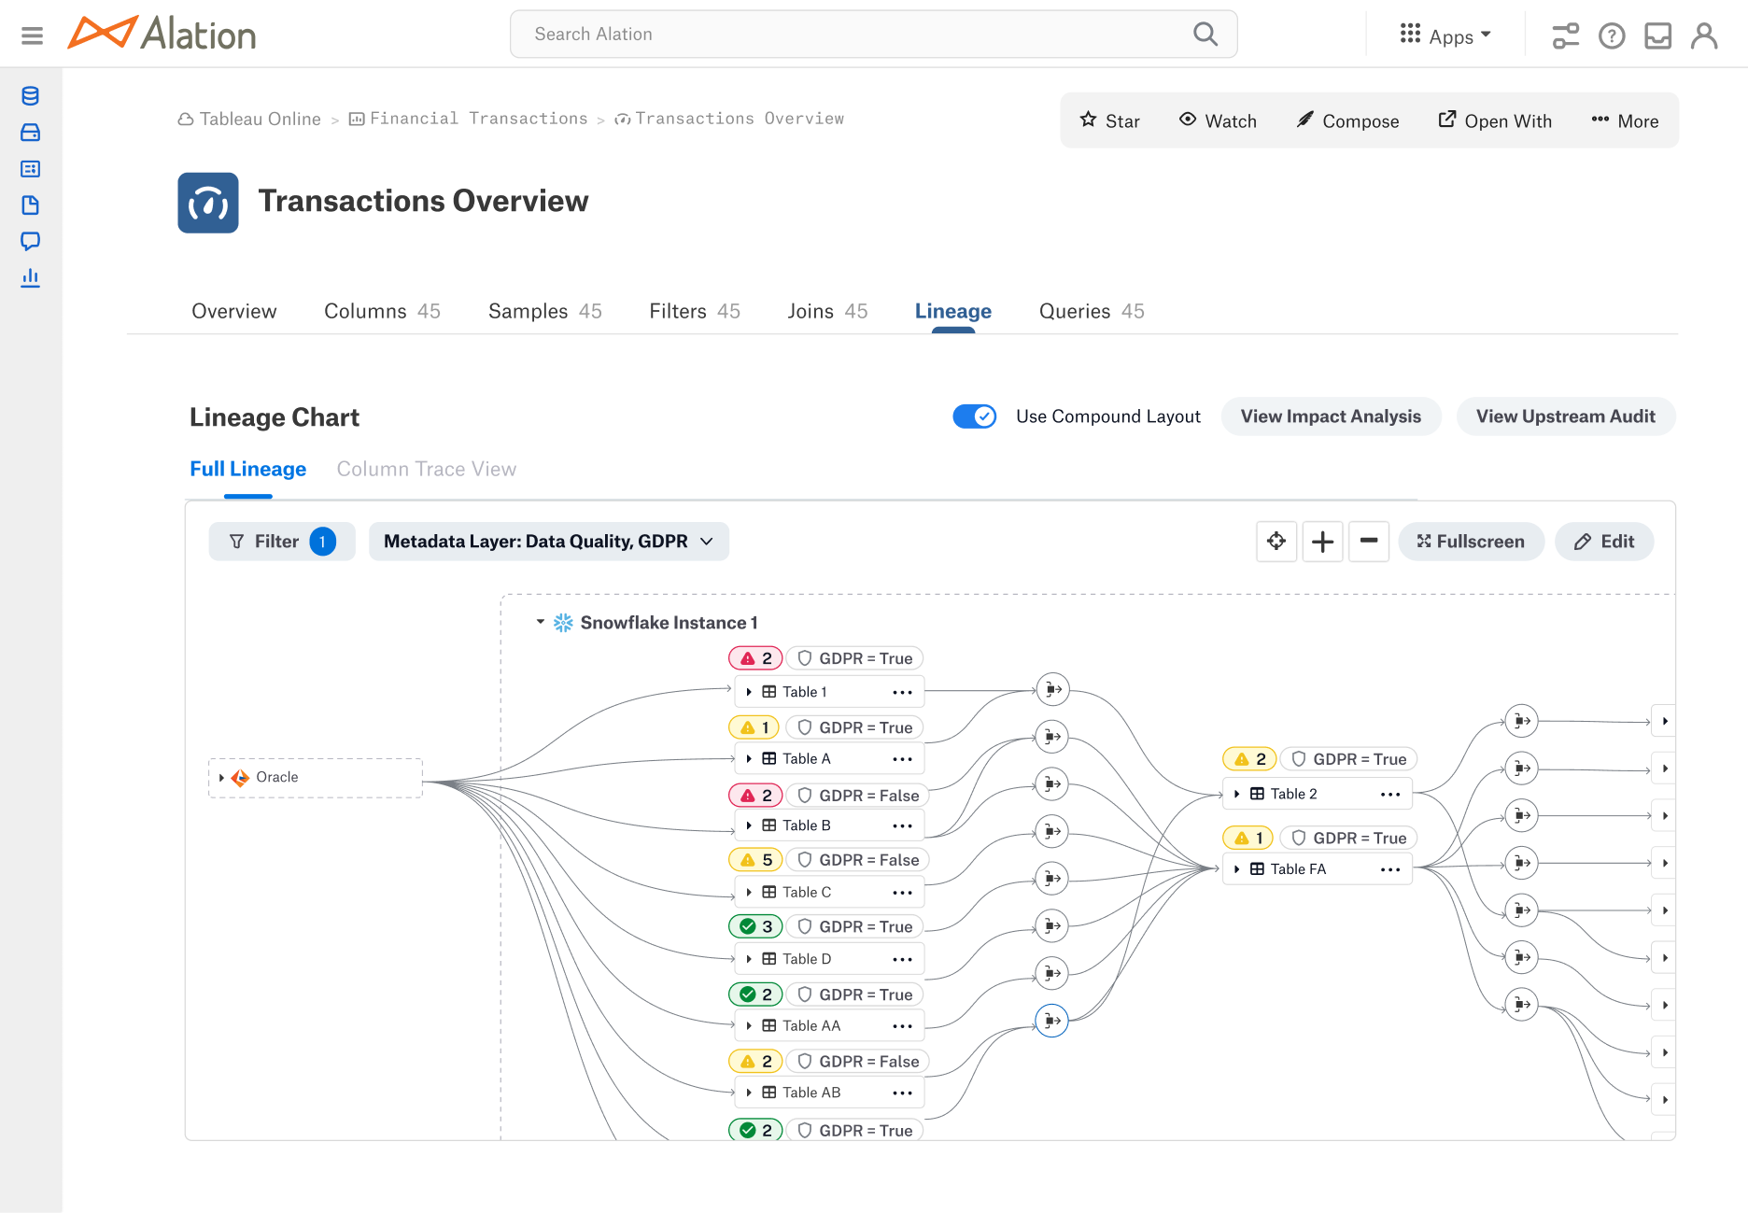
Task: Click the dataflow node right of Table 1
Action: [x=1052, y=690]
